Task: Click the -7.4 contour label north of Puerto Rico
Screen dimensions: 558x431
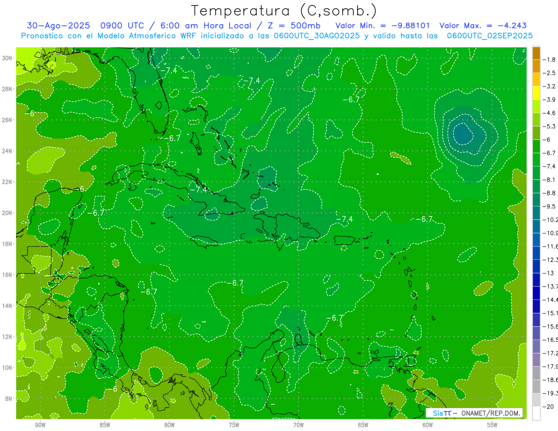Action: point(344,219)
